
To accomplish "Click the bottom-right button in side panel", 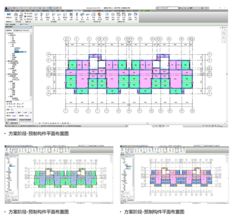I will point(25,120).
